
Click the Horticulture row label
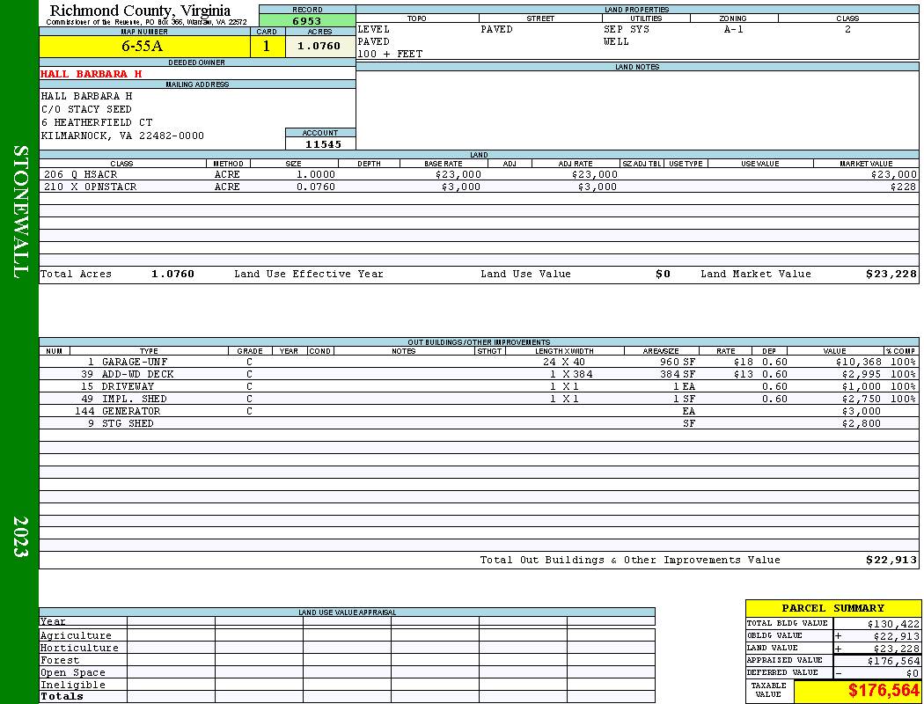pyautogui.click(x=79, y=648)
